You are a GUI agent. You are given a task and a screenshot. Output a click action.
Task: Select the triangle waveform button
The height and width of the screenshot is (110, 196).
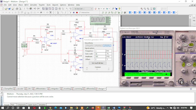tap(98, 45)
